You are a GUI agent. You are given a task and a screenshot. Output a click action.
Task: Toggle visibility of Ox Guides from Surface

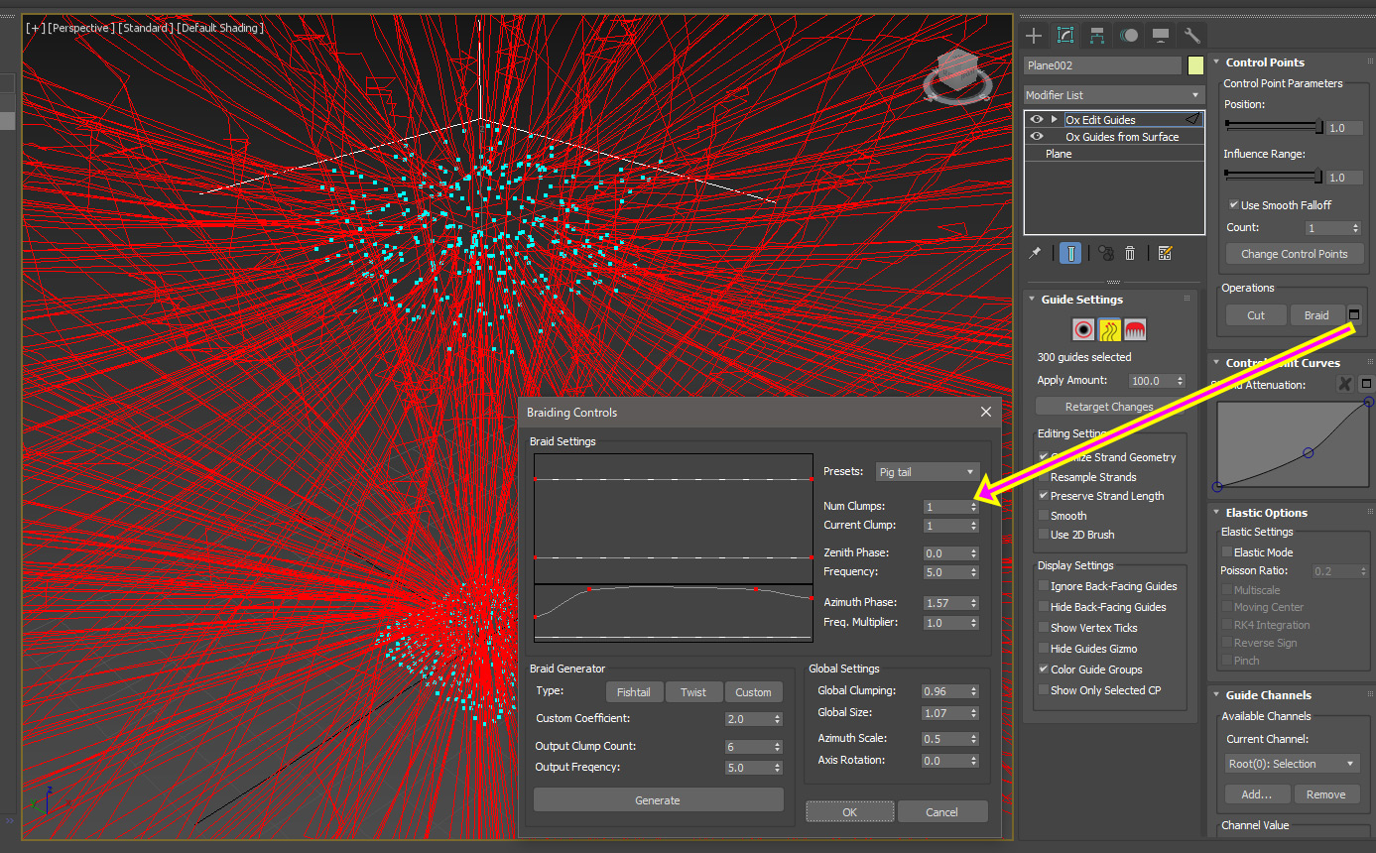tap(1037, 137)
